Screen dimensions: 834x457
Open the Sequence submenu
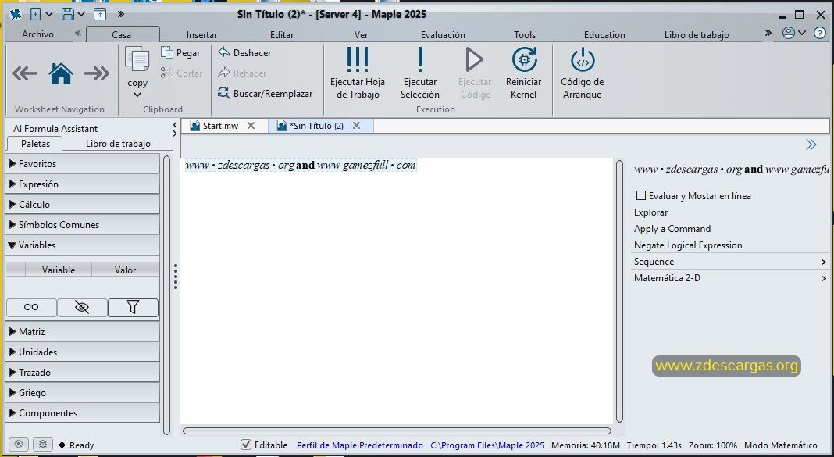(x=731, y=262)
